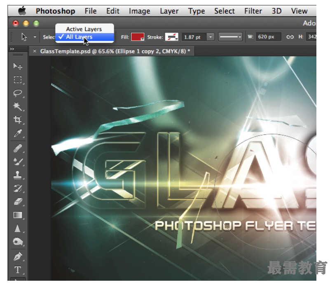Open the Edit menu
The width and height of the screenshot is (330, 284).
(113, 11)
